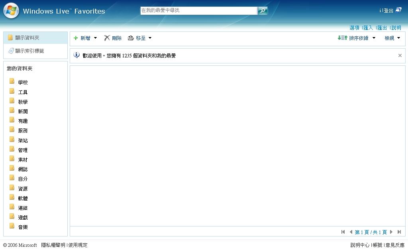Open the 說明 link at top right
The height and width of the screenshot is (252, 408).
pos(396,28)
